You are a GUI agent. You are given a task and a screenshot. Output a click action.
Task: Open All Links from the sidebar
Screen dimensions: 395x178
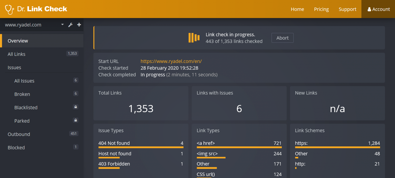[16, 54]
